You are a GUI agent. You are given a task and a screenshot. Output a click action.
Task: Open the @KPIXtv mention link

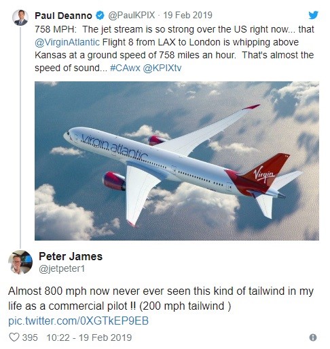click(x=162, y=68)
